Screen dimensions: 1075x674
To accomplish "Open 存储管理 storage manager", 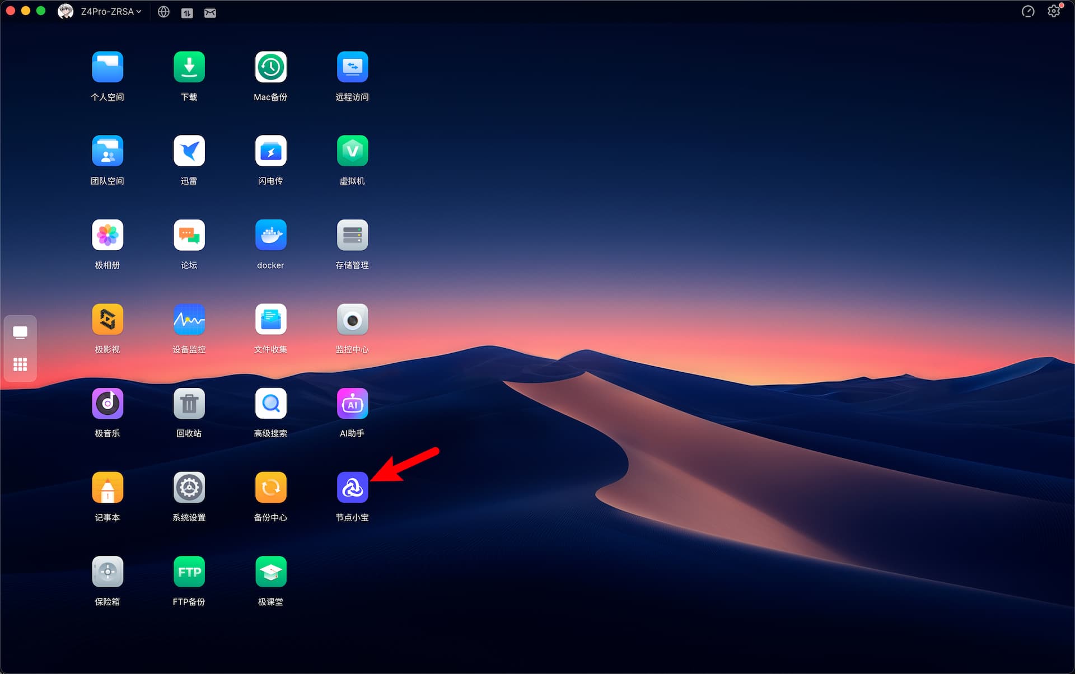I will [x=352, y=235].
